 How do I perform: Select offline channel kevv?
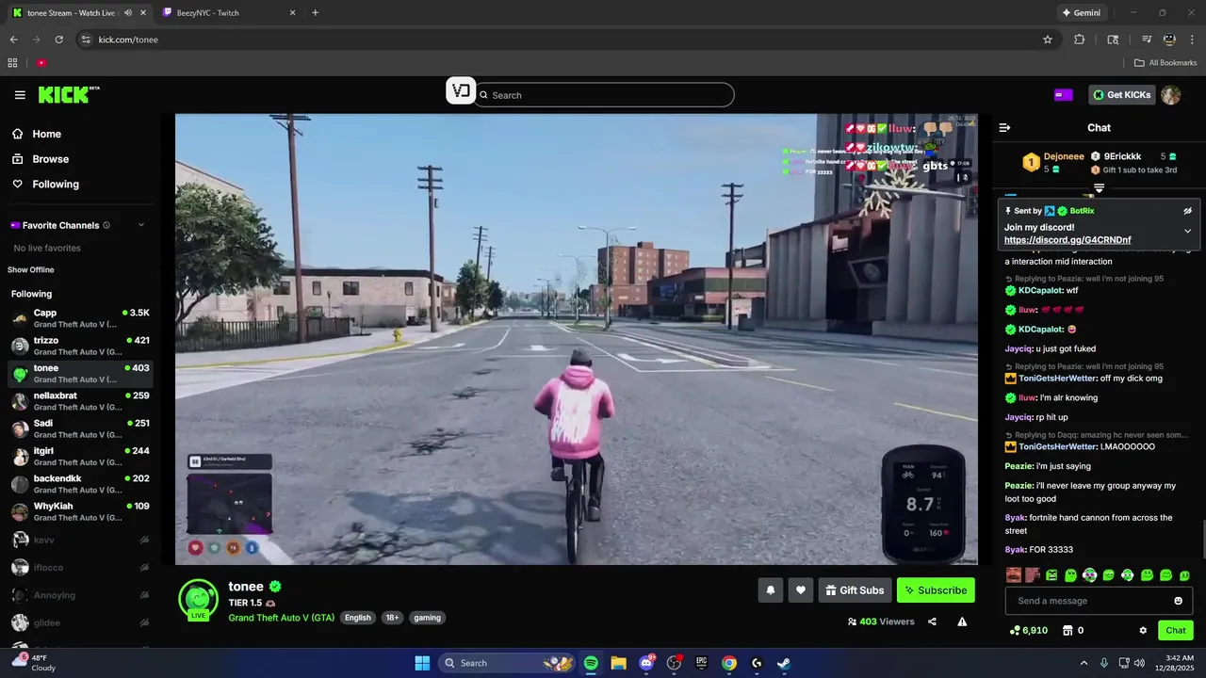(x=80, y=540)
